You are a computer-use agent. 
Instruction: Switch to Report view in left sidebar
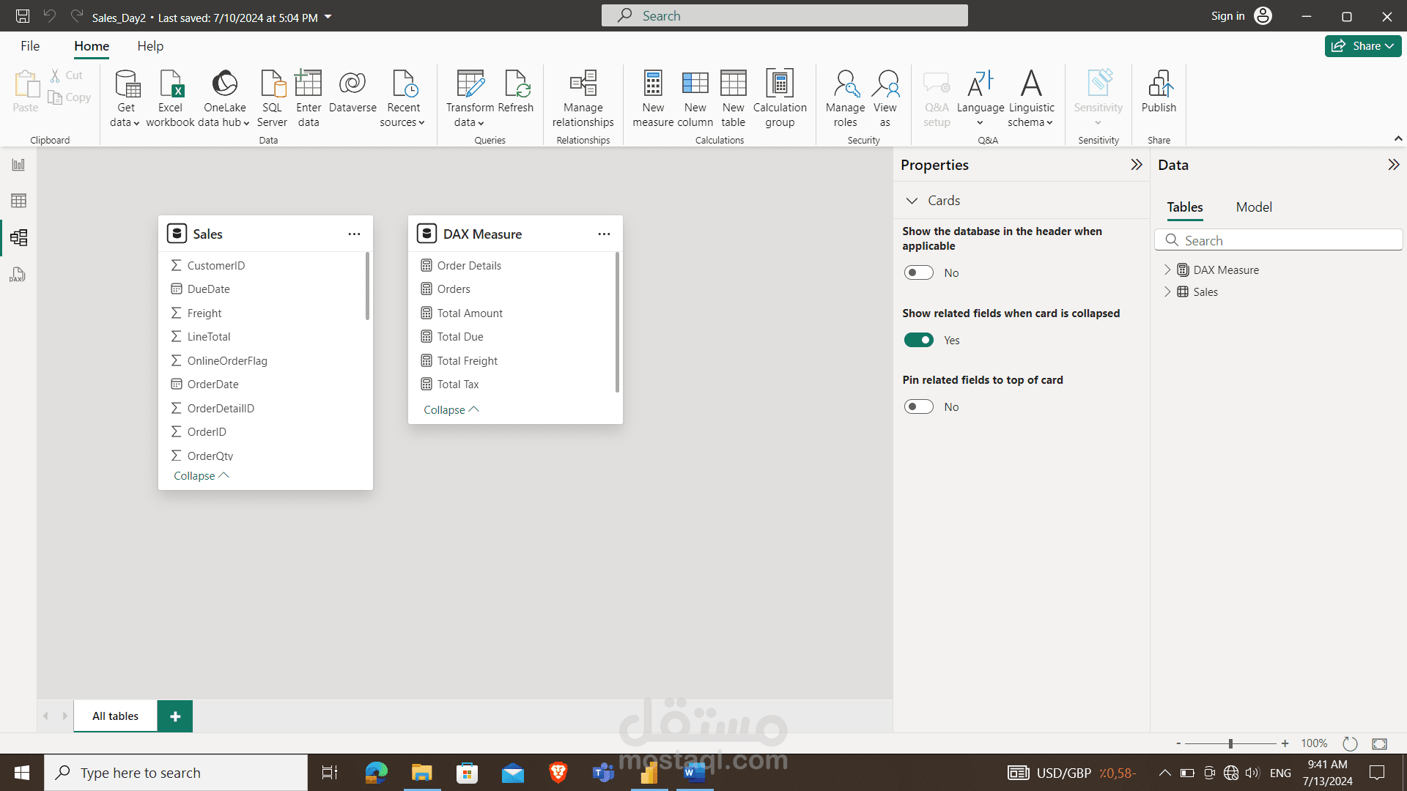18,165
